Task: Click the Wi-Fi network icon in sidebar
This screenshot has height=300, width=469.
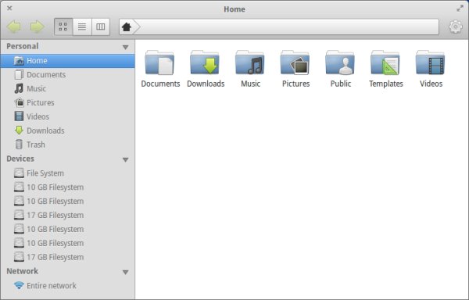Action: point(19,285)
